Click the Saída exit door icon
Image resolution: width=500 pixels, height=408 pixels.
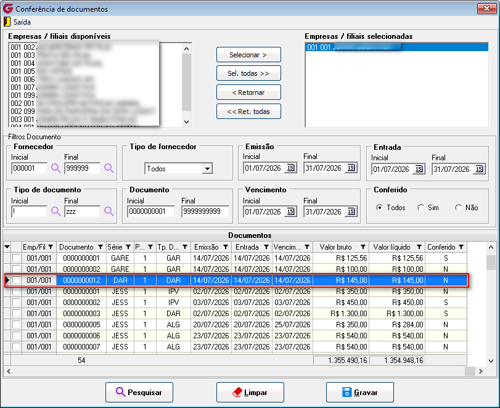tap(7, 22)
